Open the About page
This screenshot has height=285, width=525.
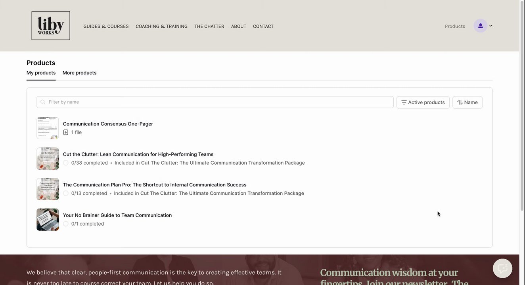click(239, 26)
